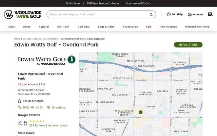This screenshot has width=217, height=136.
Task: Open the Find a Store link
Action: [73, 3]
